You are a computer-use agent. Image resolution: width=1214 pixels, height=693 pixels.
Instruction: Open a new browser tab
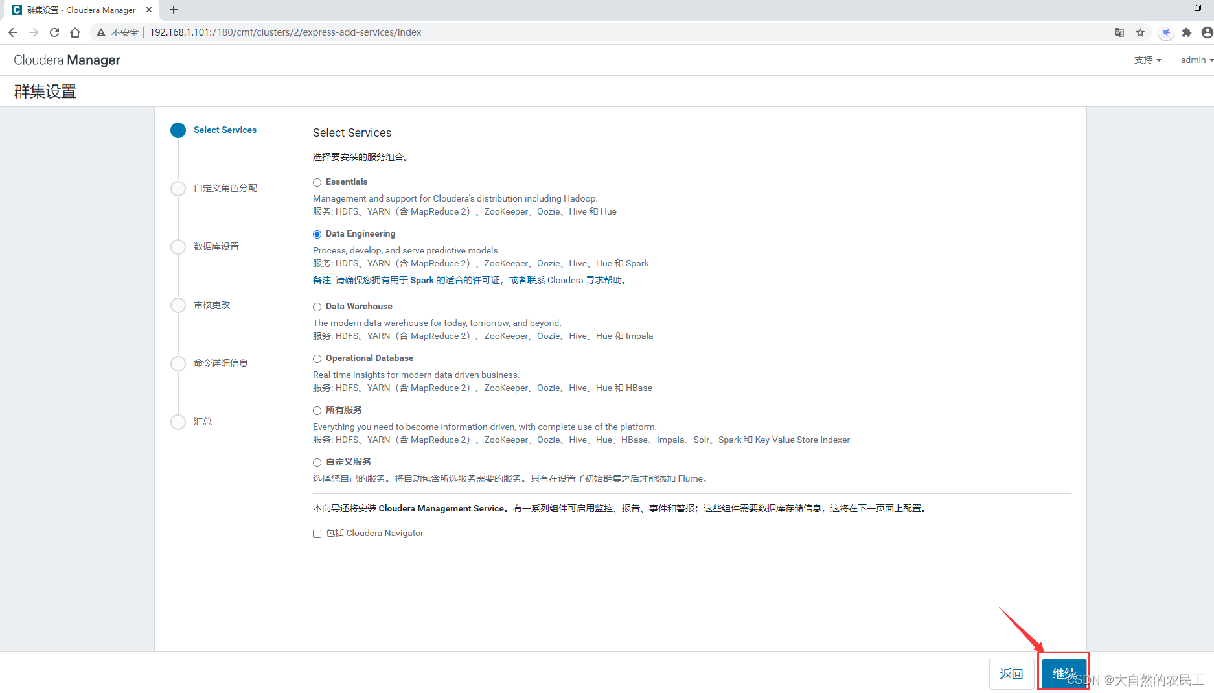[x=174, y=10]
